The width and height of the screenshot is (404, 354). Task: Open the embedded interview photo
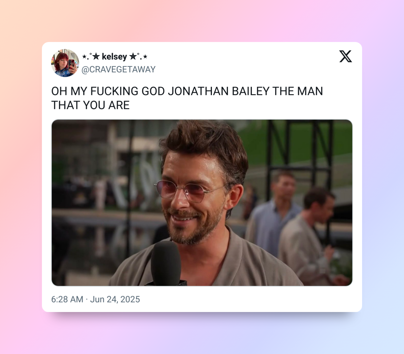pos(202,203)
